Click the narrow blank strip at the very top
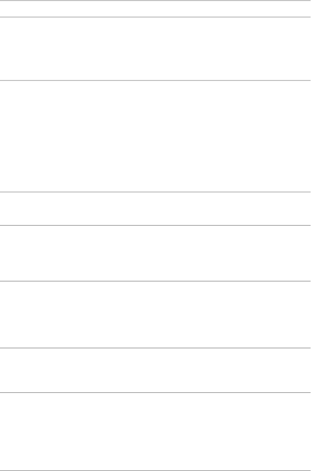The image size is (311, 471). click(155, 9)
